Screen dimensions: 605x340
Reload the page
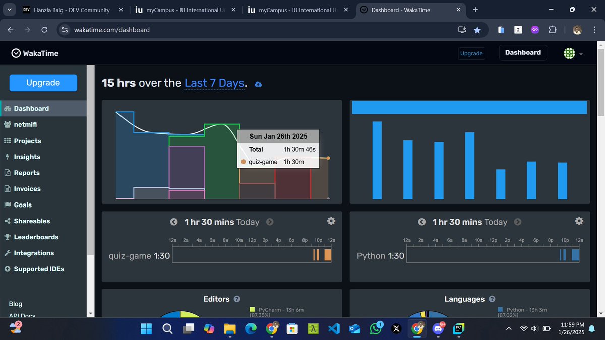tap(44, 30)
